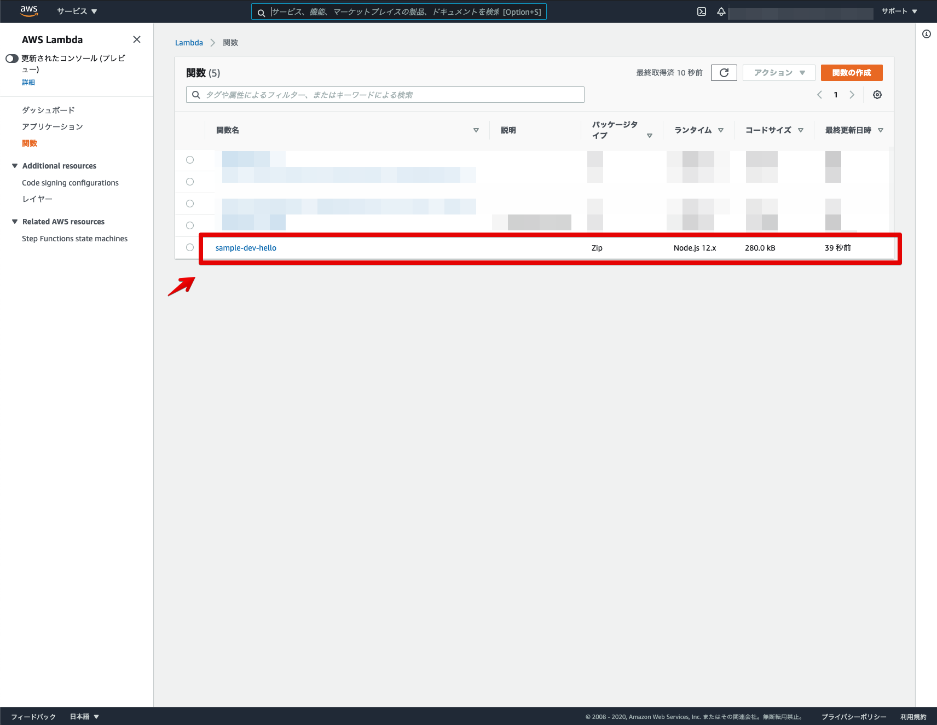Open the プライバシーポリシー link

pyautogui.click(x=854, y=717)
